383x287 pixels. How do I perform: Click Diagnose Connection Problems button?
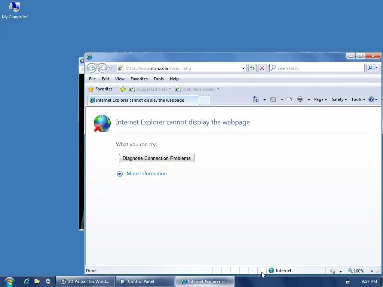click(157, 158)
